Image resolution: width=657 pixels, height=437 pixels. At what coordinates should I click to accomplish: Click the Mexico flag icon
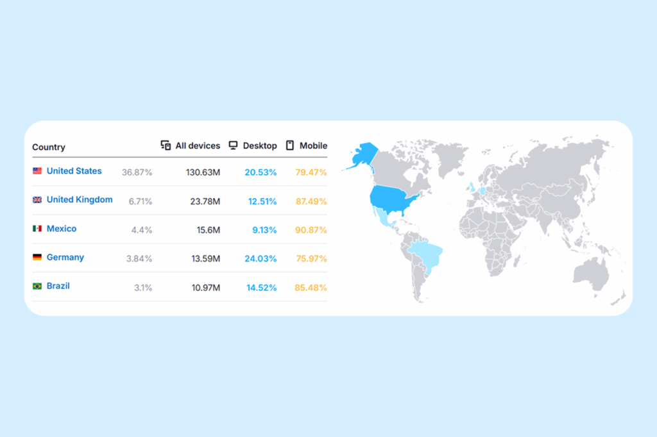[37, 229]
